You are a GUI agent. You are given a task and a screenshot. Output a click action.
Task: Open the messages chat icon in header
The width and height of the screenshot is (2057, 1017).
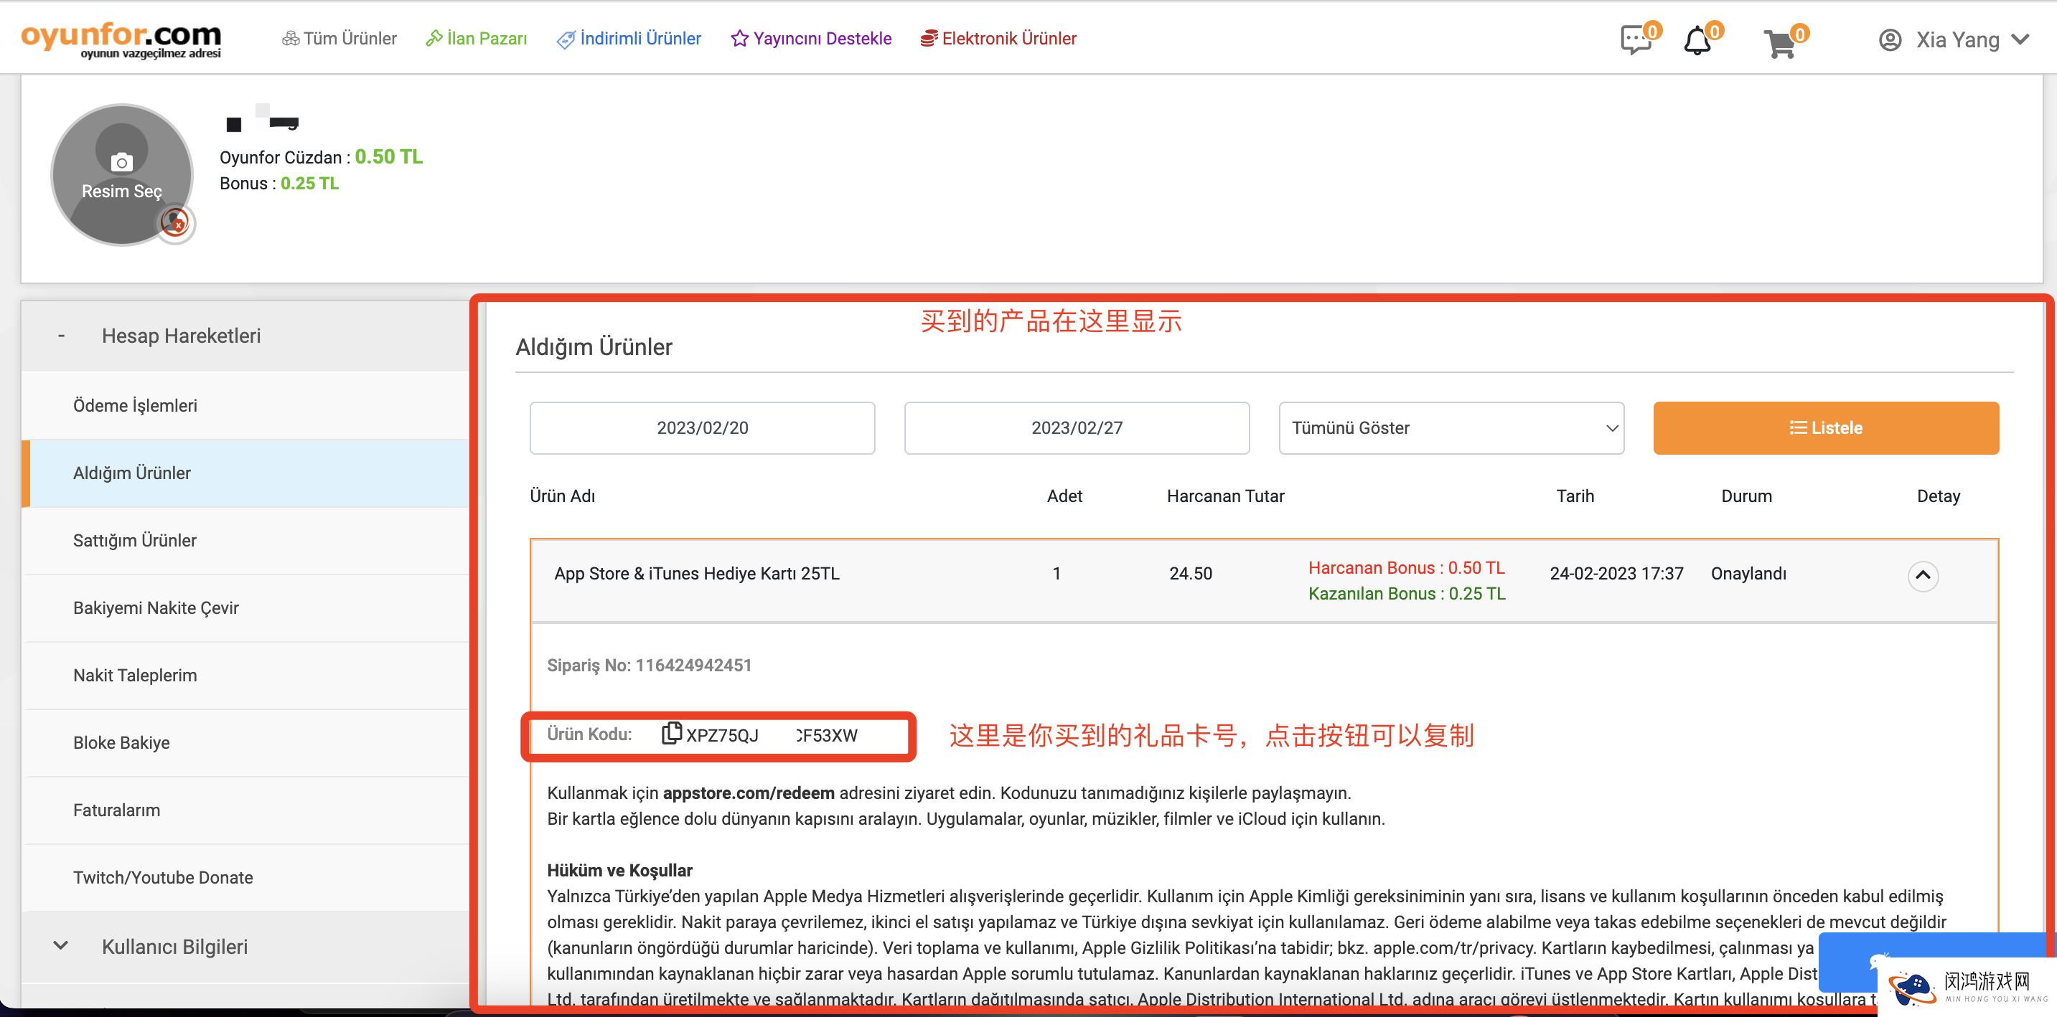[x=1637, y=40]
